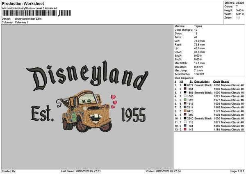Screen dimensions: 246x174
Task: Click the Max Jump value 7.1 mm
Action: pyautogui.click(x=198, y=71)
